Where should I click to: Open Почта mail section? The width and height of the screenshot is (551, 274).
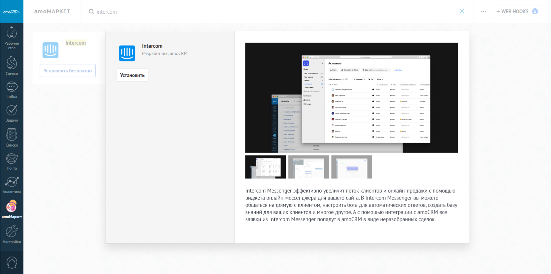(11, 161)
